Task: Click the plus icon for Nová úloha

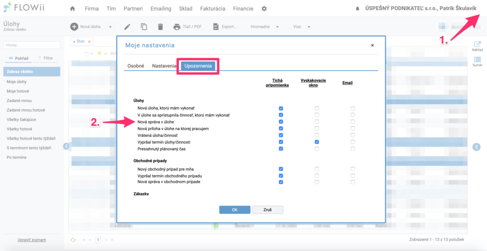Action: tap(74, 27)
